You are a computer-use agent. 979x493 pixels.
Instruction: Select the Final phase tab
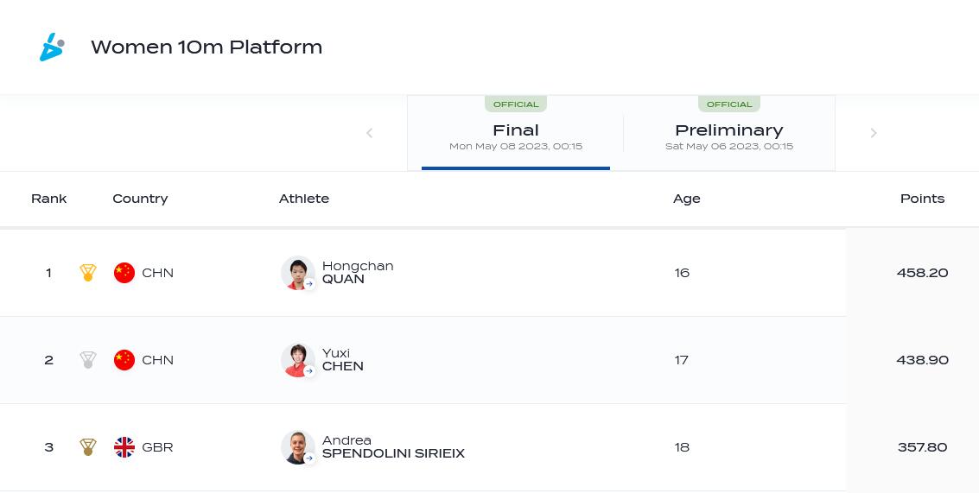516,133
